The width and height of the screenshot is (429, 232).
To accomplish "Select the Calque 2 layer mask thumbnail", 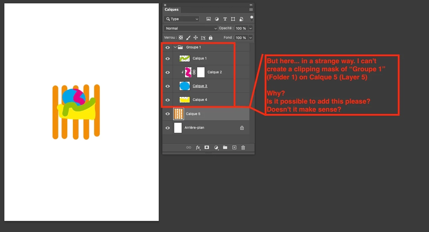I will (x=201, y=72).
